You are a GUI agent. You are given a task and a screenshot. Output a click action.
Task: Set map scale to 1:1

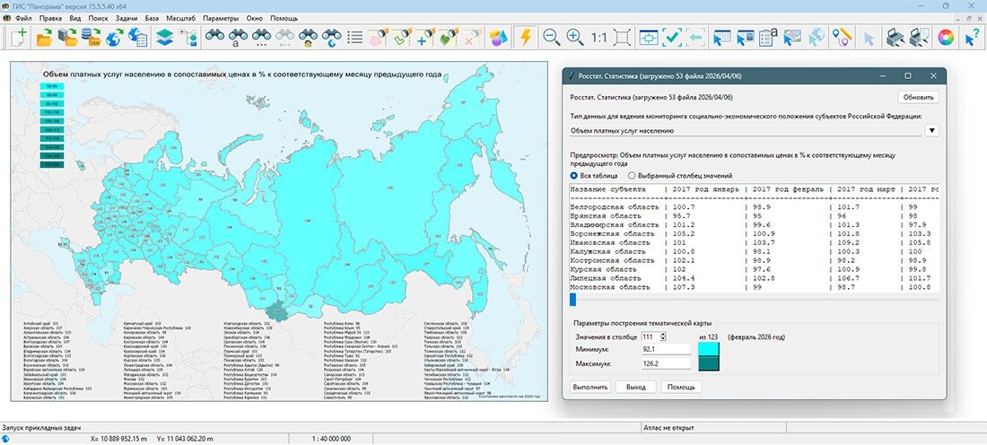click(599, 38)
